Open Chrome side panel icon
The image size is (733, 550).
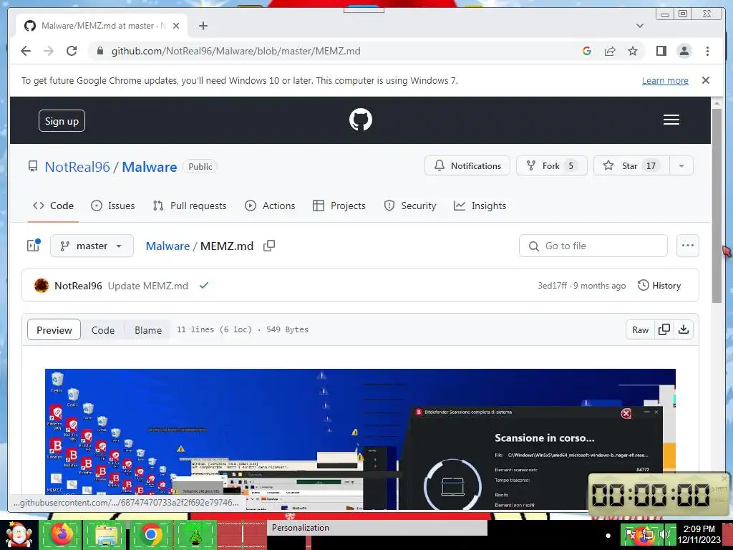click(x=661, y=51)
